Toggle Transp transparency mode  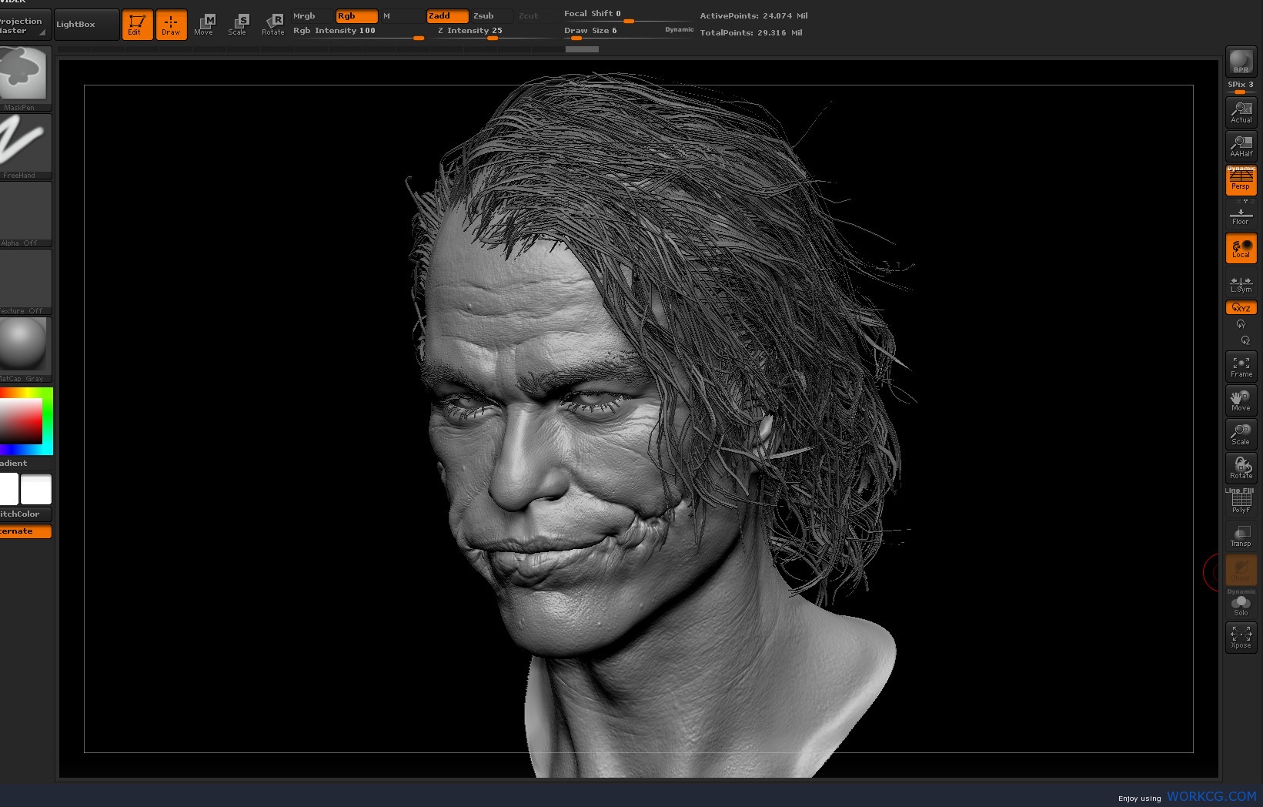pos(1241,536)
